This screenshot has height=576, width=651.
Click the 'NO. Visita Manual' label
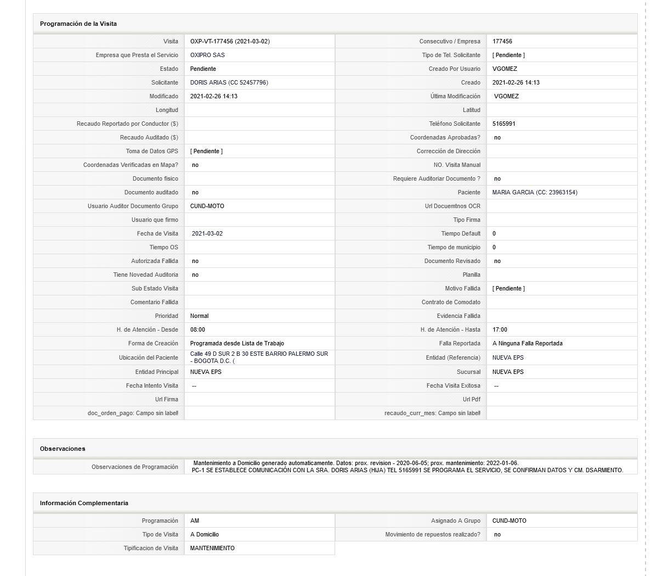[x=457, y=165]
